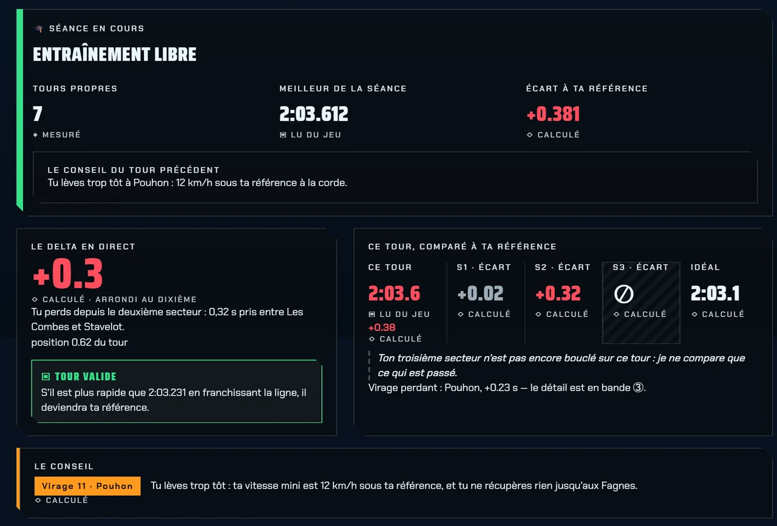The width and height of the screenshot is (777, 526).
Task: Click the "ÉCART À TA RÉFÉRENCE" label
Action: [587, 89]
